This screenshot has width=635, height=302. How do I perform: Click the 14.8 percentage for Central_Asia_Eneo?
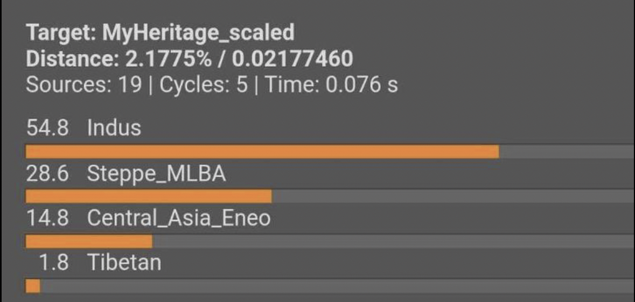(47, 219)
